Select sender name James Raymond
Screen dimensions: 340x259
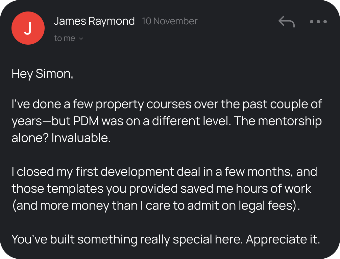(94, 21)
